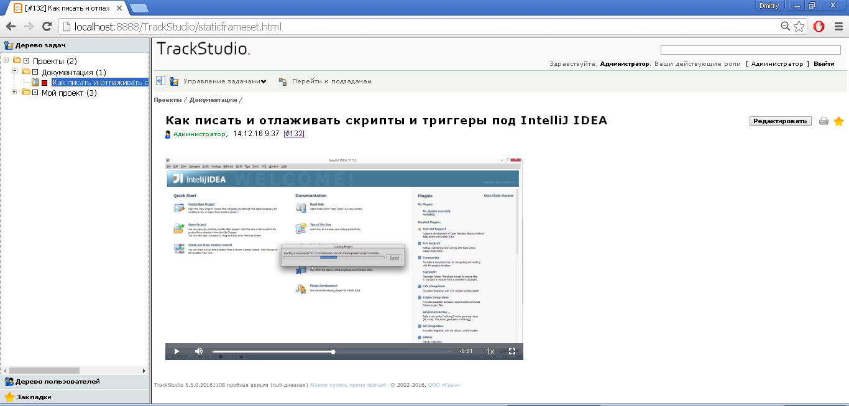Click the Дерево задач header icon
The image size is (849, 406).
point(9,45)
